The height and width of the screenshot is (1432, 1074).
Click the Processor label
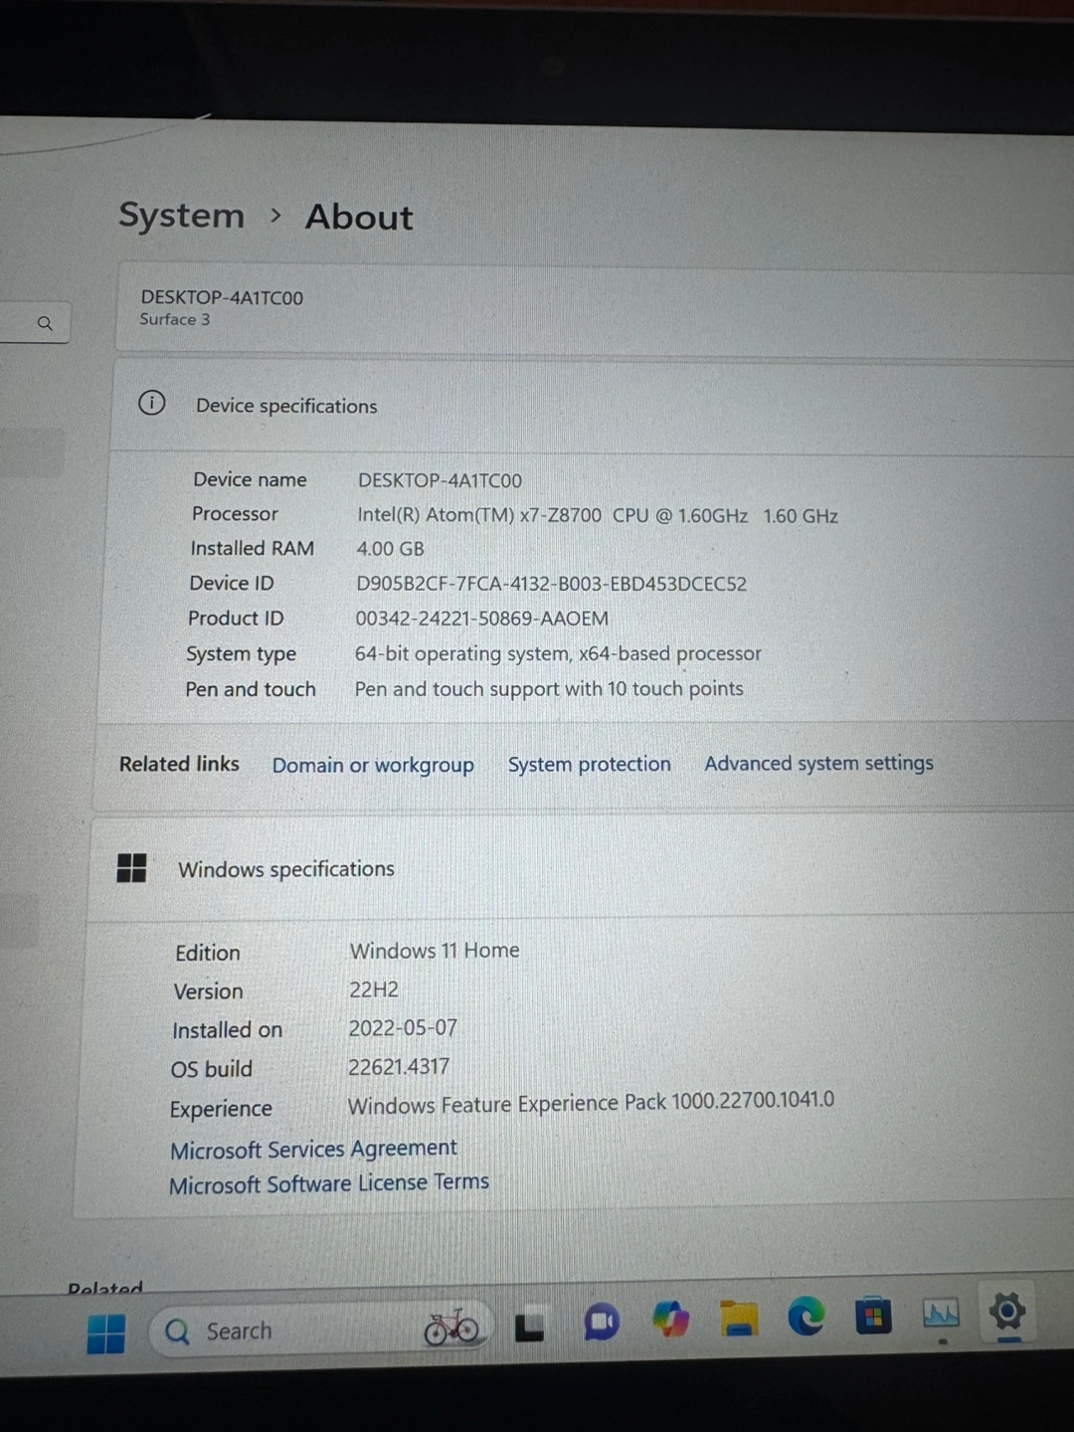tap(235, 514)
